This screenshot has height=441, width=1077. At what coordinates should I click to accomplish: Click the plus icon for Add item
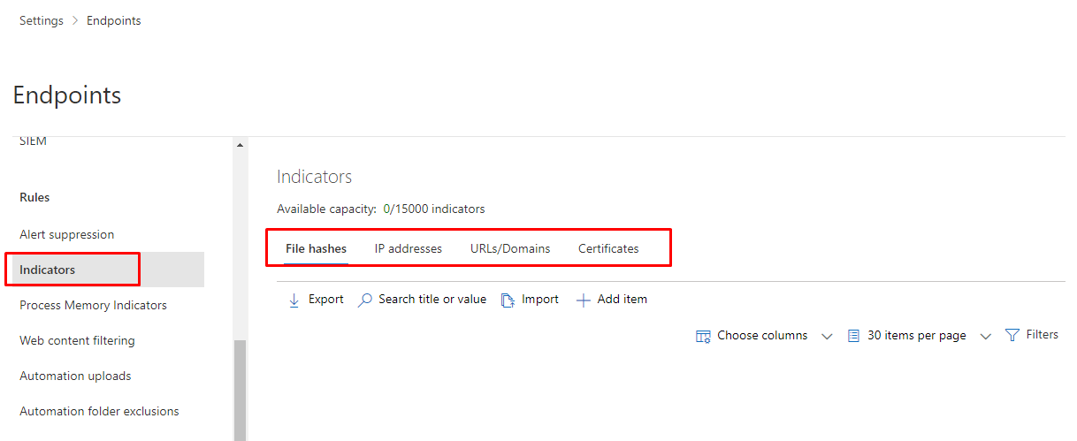click(583, 300)
